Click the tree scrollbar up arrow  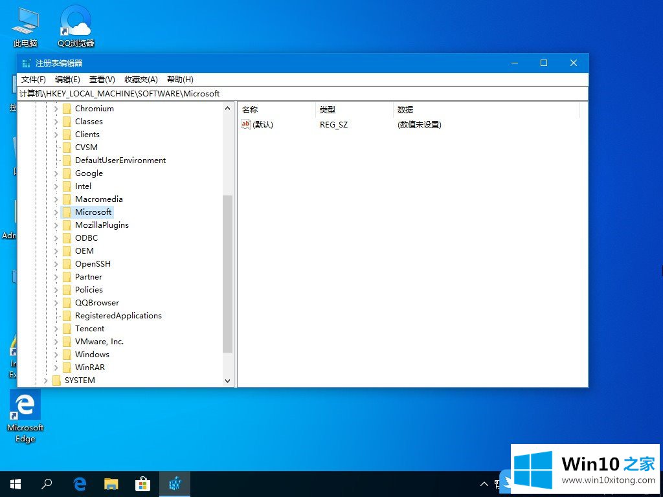pos(227,108)
